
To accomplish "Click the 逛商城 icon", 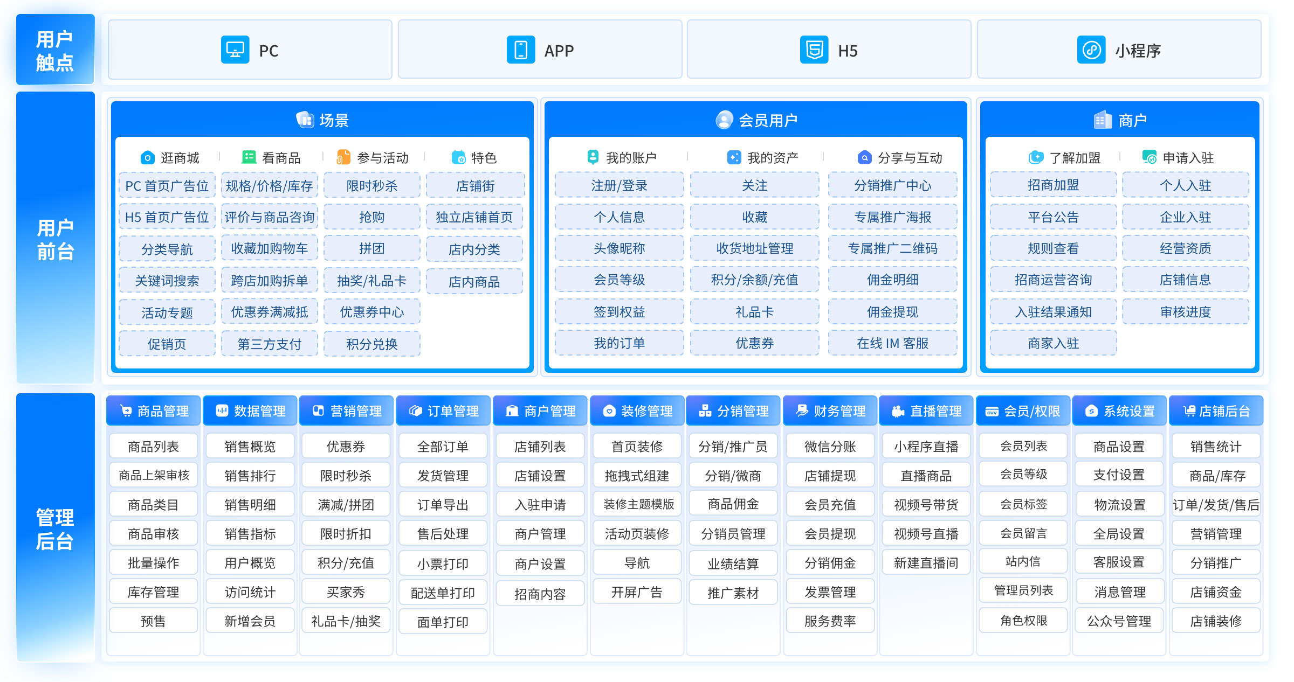I will (147, 158).
